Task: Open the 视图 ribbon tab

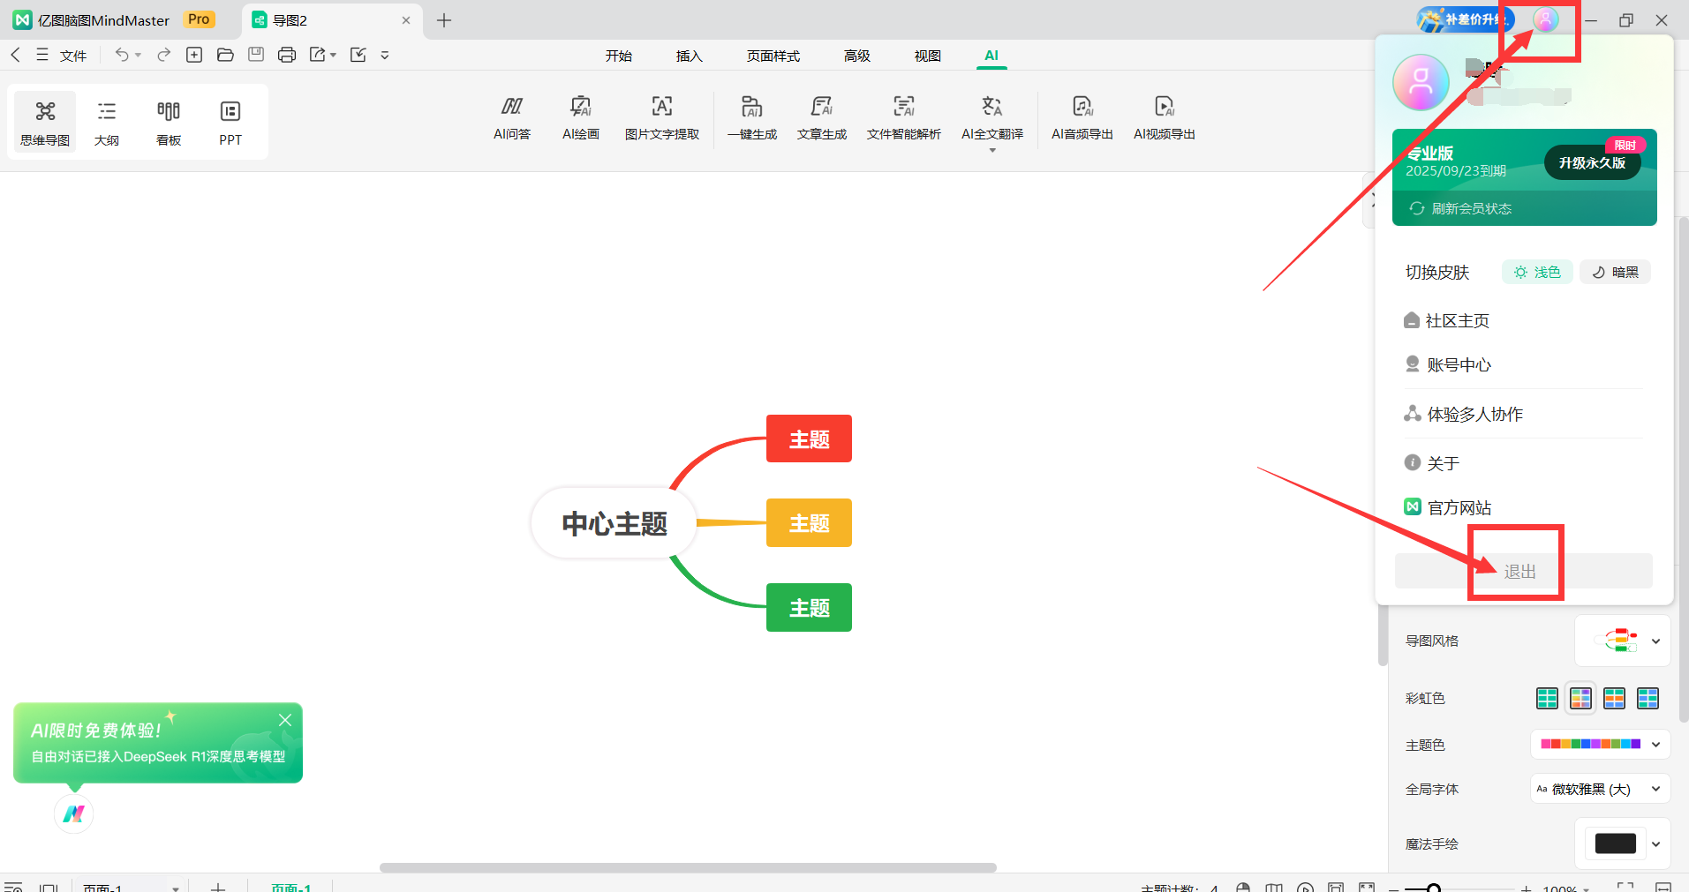Action: (928, 56)
